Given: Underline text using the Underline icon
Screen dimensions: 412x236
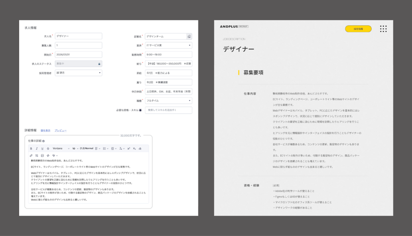Looking at the screenshot, I should click(x=42, y=148).
